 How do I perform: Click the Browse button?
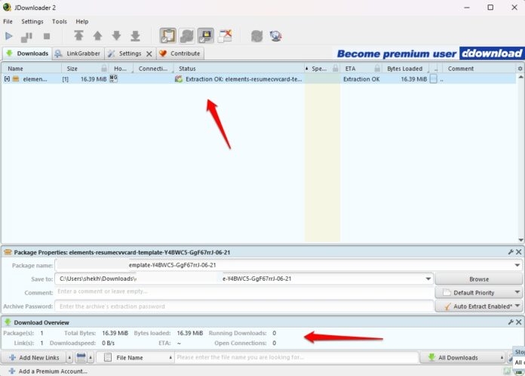click(x=478, y=279)
